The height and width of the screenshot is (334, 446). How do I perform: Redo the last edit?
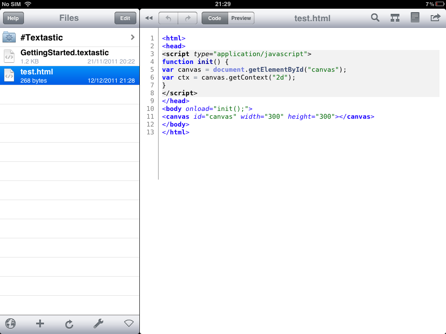pyautogui.click(x=188, y=18)
